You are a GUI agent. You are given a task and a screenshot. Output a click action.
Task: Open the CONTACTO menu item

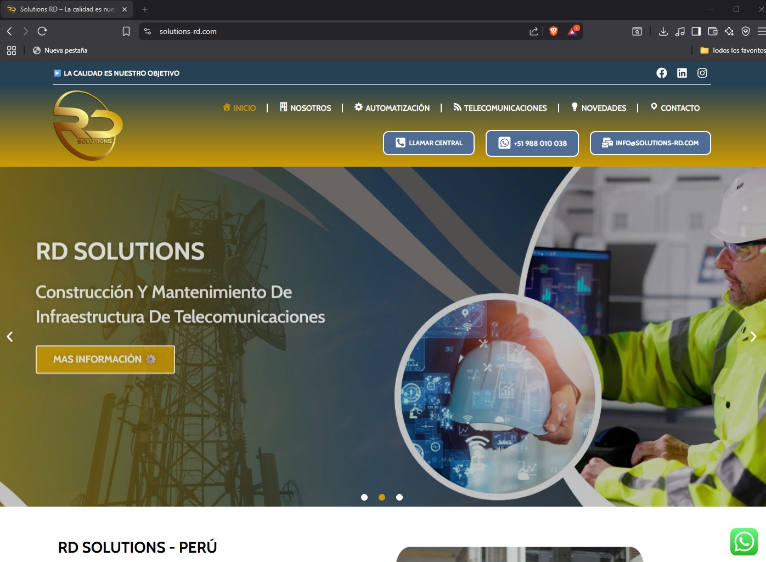pyautogui.click(x=675, y=107)
